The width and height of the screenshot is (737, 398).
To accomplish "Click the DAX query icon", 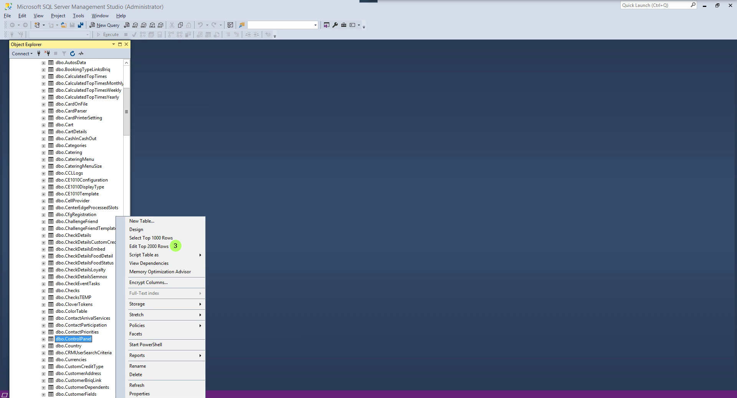I will [x=160, y=25].
